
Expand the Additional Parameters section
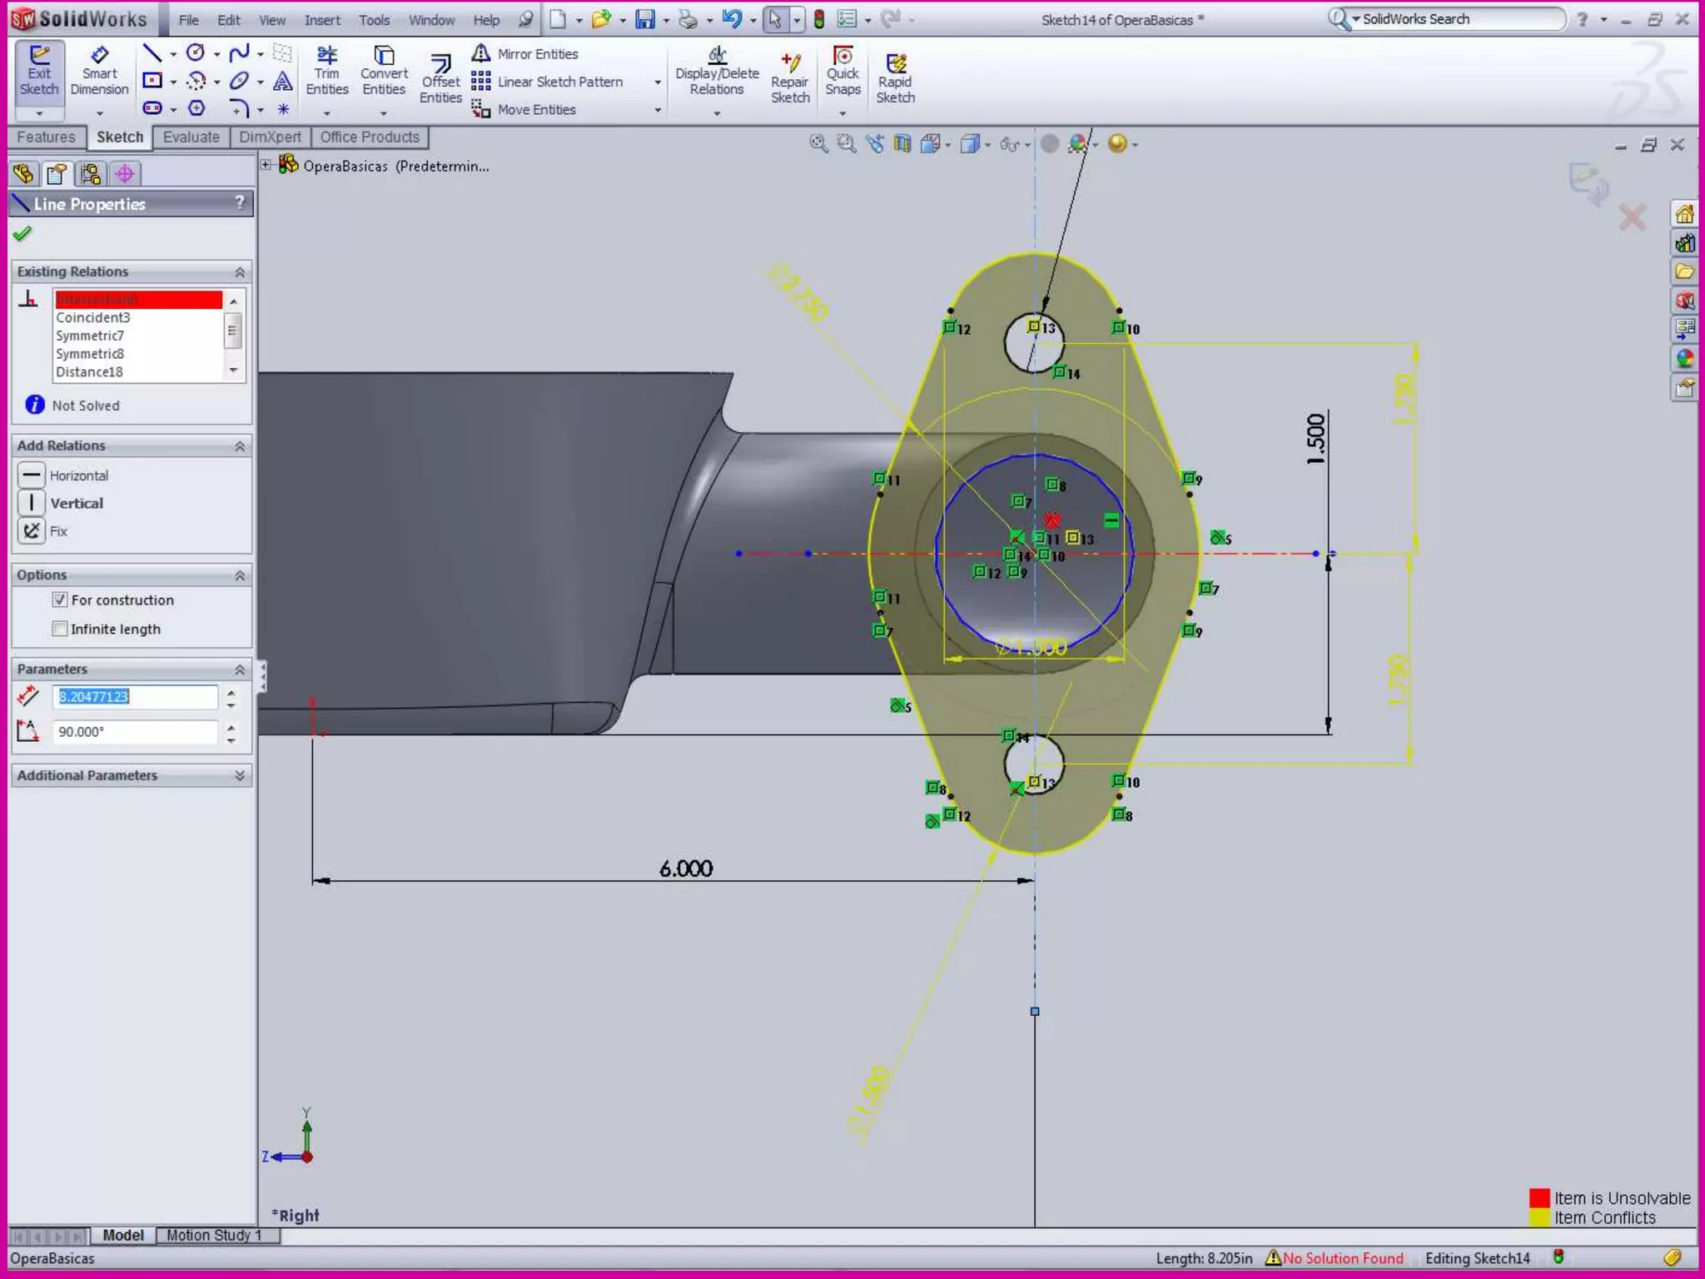point(240,775)
